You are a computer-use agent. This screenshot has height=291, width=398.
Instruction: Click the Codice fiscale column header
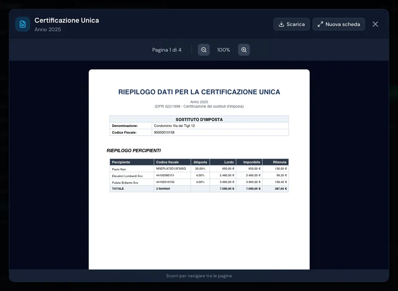172,162
